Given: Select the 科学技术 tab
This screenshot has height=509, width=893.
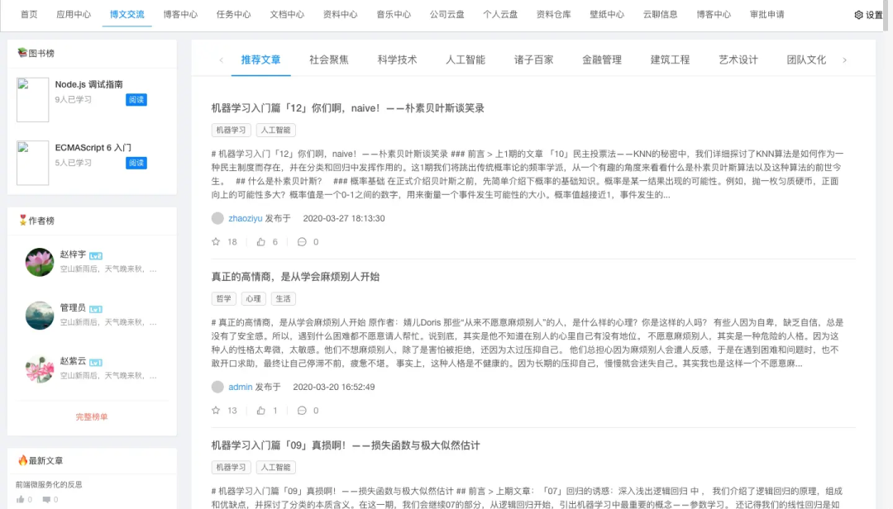Looking at the screenshot, I should [397, 59].
